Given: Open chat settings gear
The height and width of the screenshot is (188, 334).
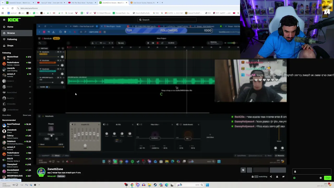Looking at the screenshot, I should click(x=321, y=178).
